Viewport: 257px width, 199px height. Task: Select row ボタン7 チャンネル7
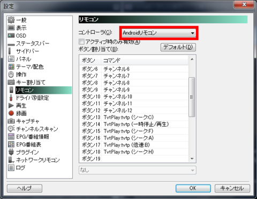134,76
